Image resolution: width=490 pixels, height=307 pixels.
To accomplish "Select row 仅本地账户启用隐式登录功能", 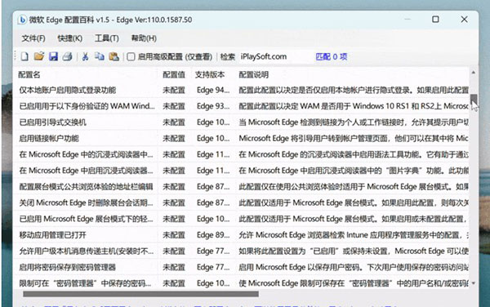I will (x=241, y=91).
